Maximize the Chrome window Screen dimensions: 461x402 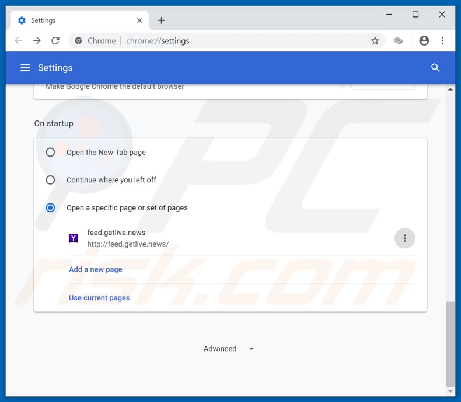[x=415, y=14]
